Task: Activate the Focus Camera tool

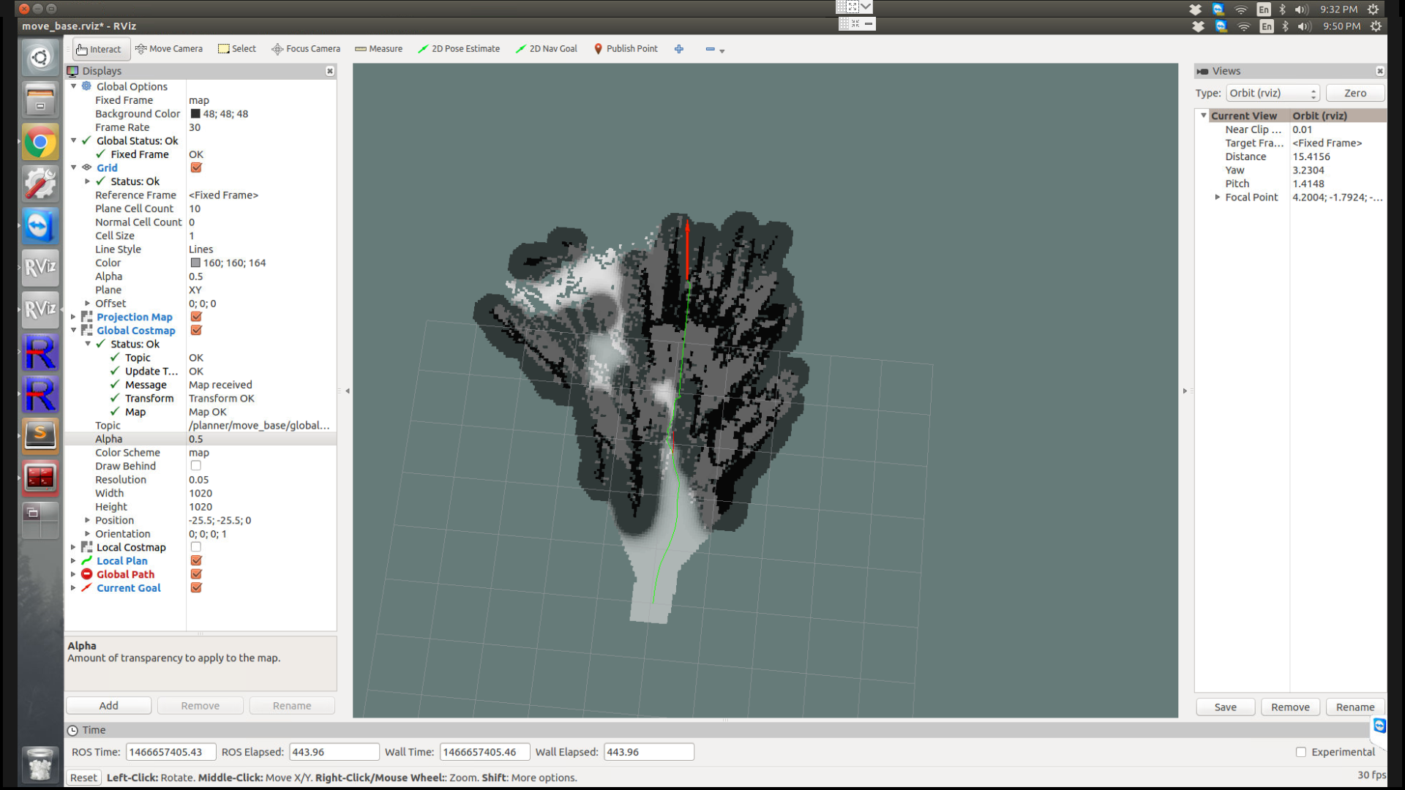Action: pyautogui.click(x=306, y=49)
